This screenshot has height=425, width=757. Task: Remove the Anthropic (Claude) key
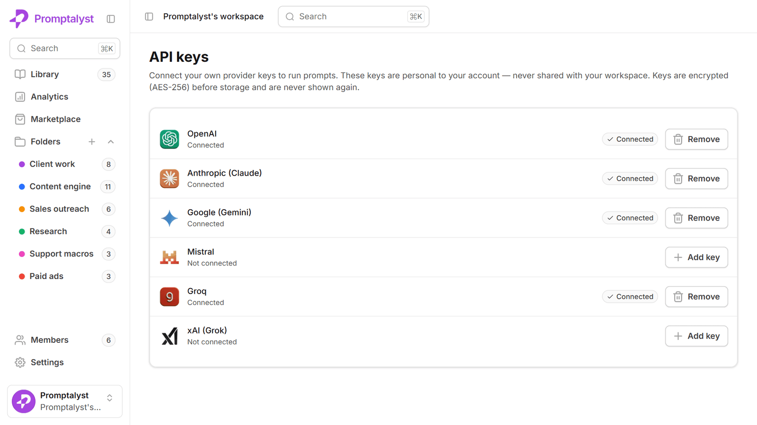[696, 178]
